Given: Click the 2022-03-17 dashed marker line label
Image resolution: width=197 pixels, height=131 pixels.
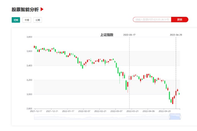Looking at the screenshot, I should 129,35.
